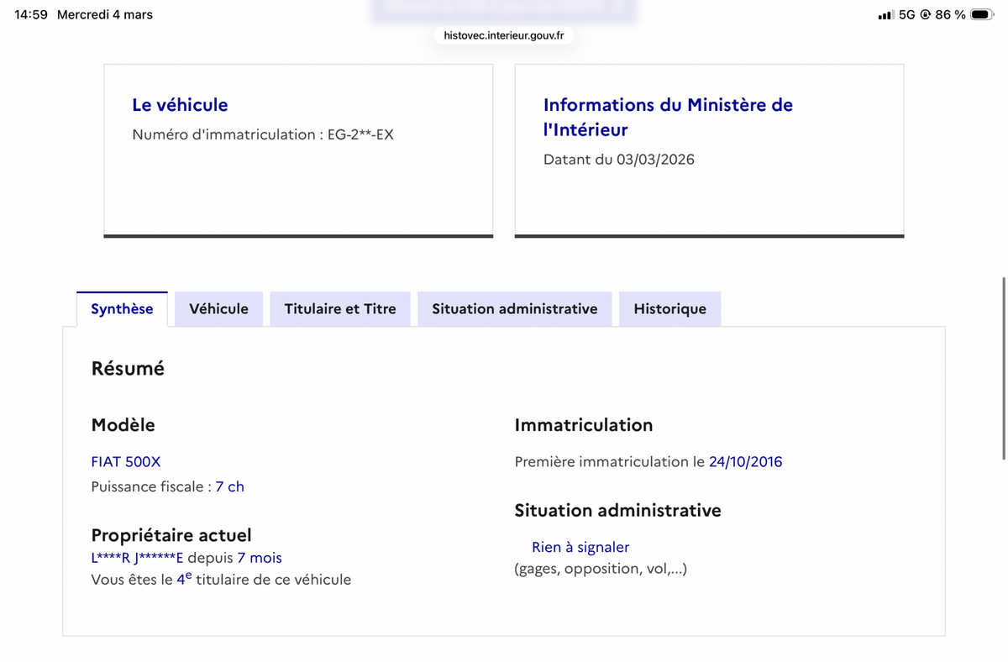Viewport: 1008px width, 662px height.
Task: Tap the 5G network indicator
Action: click(x=906, y=14)
